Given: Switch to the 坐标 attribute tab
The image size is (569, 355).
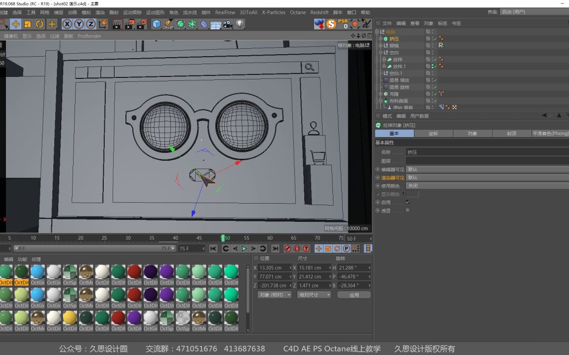Looking at the screenshot, I should [x=433, y=134].
